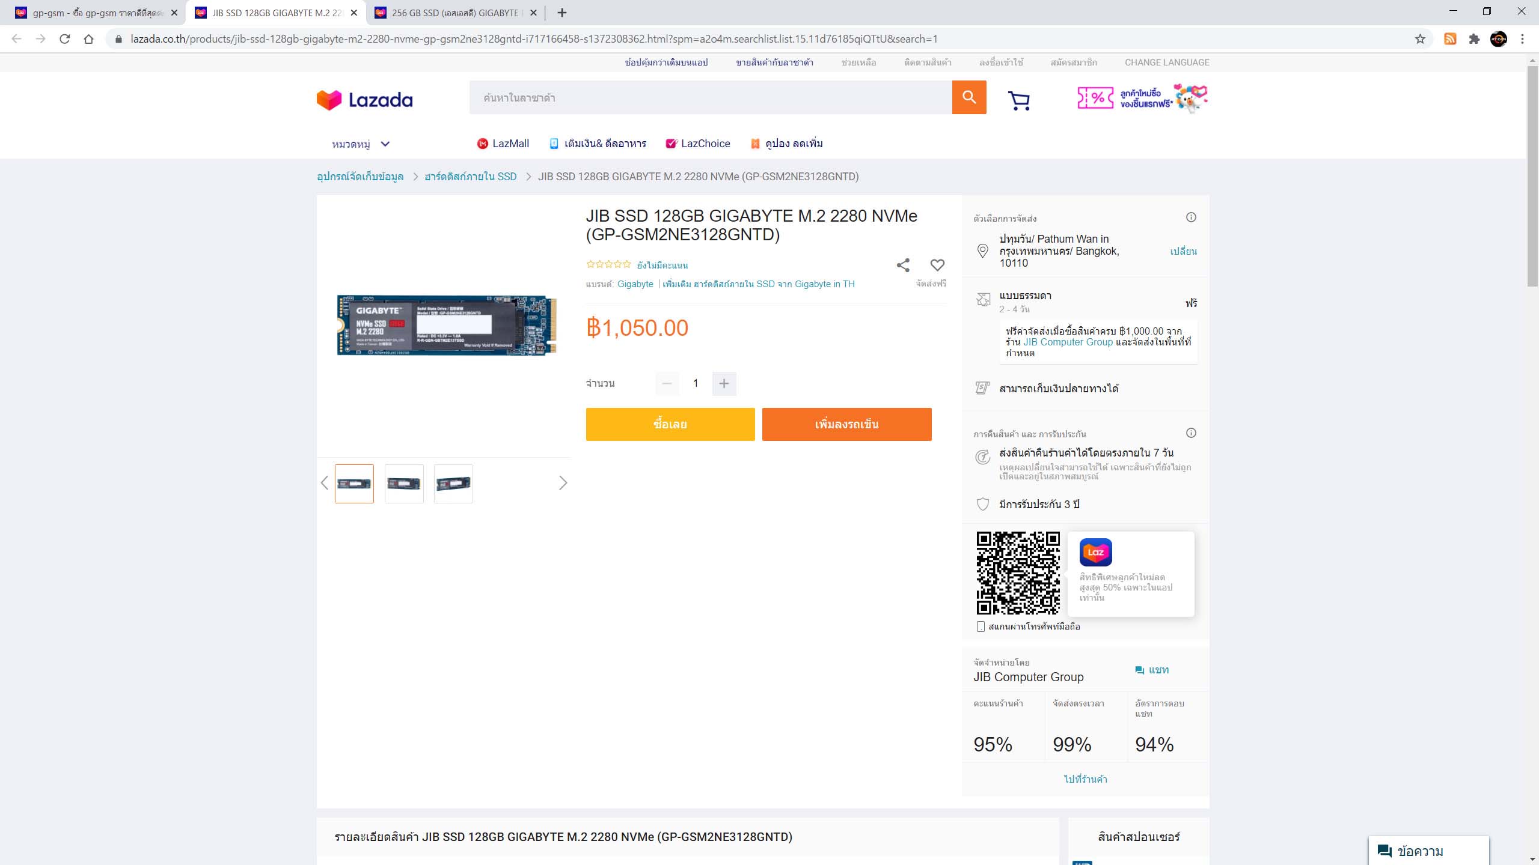The width and height of the screenshot is (1539, 865).
Task: Click ขายสินค้ากับลาซาด้า link
Action: [x=774, y=62]
